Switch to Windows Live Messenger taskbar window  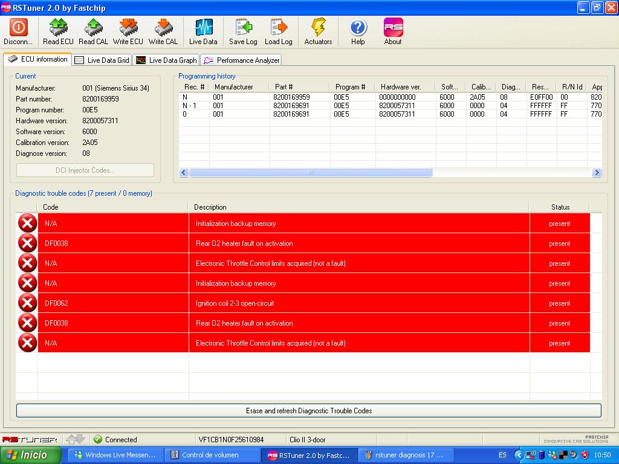coord(114,455)
